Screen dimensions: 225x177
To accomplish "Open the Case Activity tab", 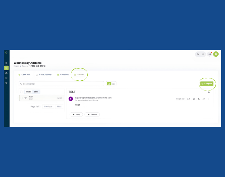I will (x=44, y=75).
